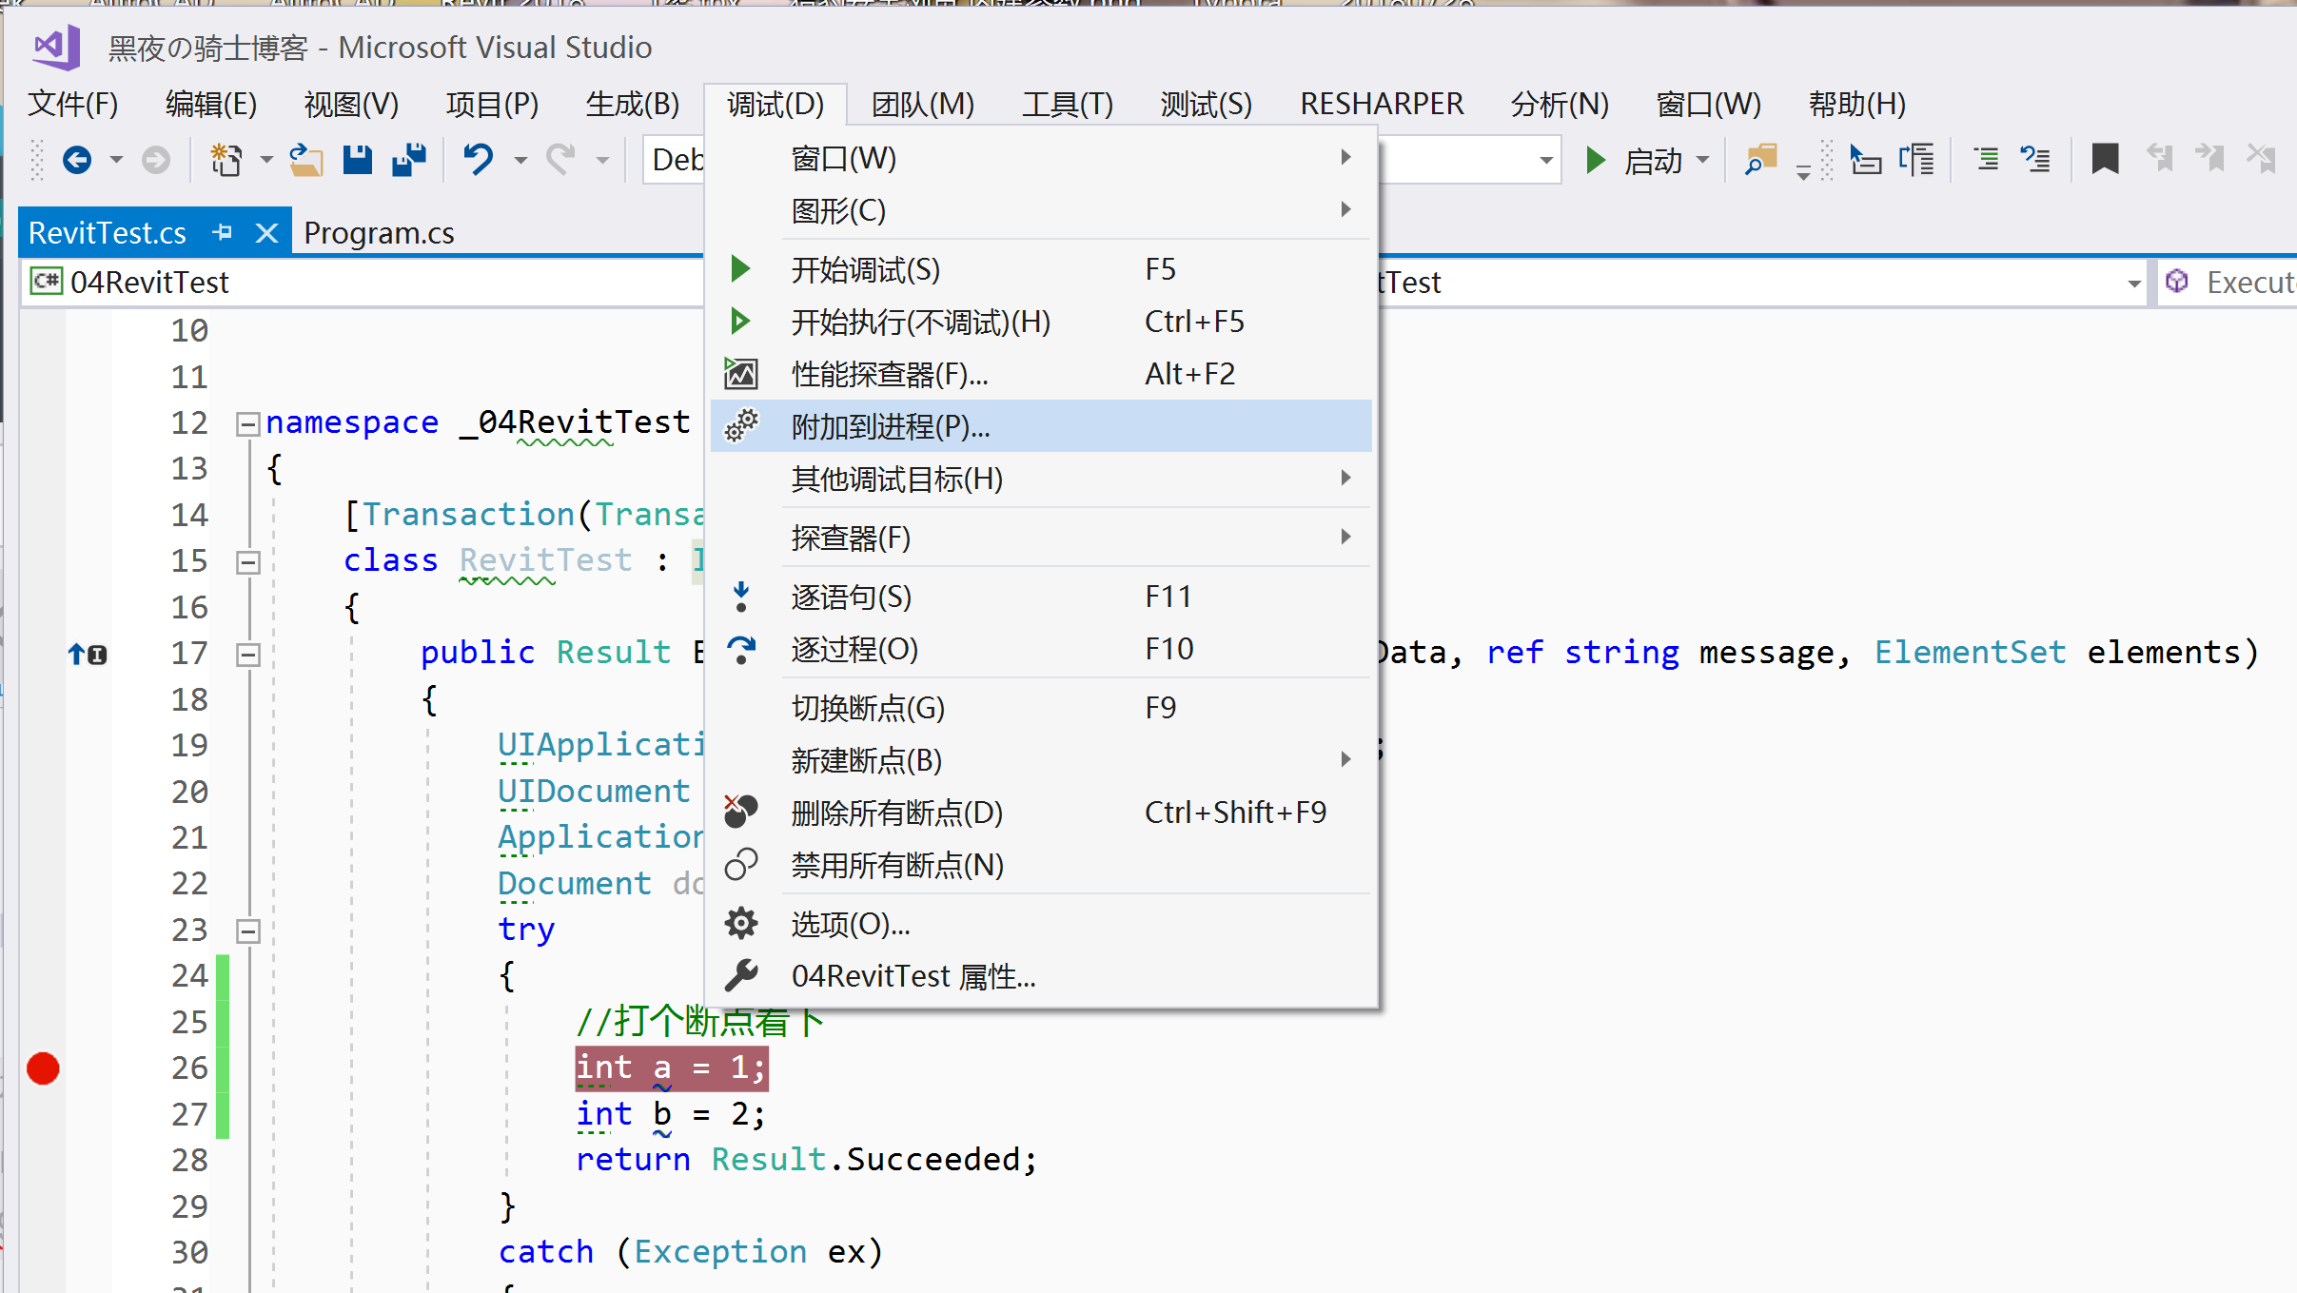The height and width of the screenshot is (1293, 2297).
Task: Close the RevitTest.cs tab
Action: 267,232
